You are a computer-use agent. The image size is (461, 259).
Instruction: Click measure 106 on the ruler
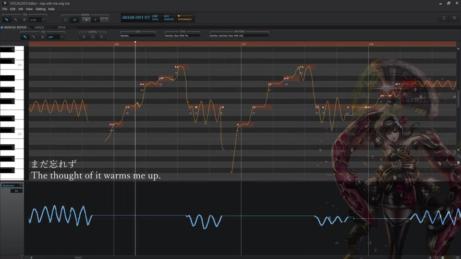[117, 44]
